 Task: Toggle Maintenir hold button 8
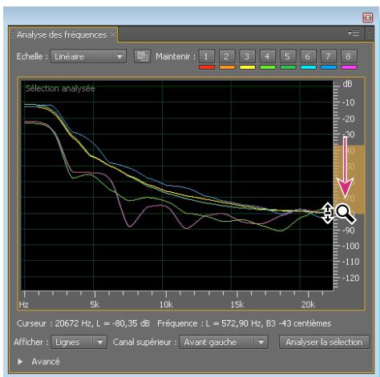click(x=349, y=56)
